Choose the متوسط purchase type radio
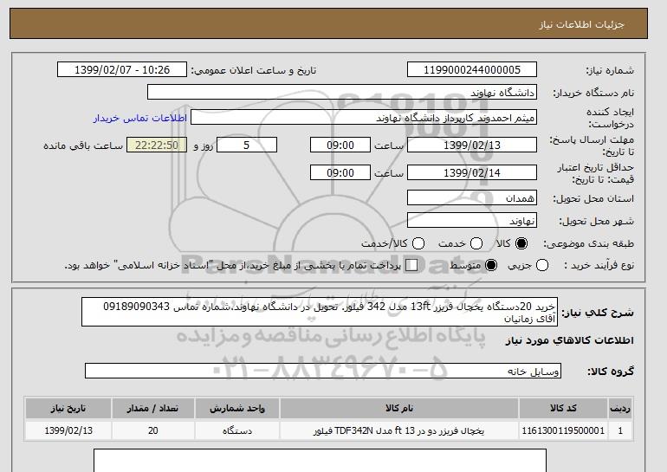The width and height of the screenshot is (667, 472). [491, 265]
